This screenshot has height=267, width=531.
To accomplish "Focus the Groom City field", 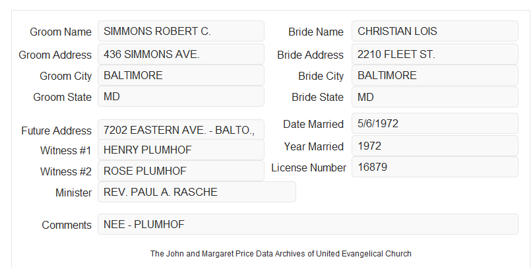I will coord(181,75).
